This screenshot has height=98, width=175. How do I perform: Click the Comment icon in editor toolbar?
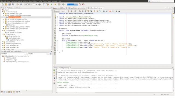pos(116,11)
